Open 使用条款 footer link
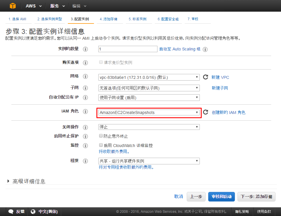 [x=264, y=212]
